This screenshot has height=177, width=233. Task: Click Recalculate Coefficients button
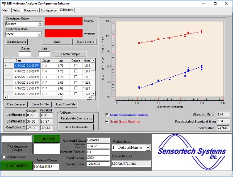[76, 118]
